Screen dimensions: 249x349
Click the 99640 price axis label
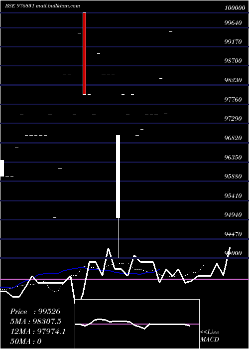pos(233,23)
